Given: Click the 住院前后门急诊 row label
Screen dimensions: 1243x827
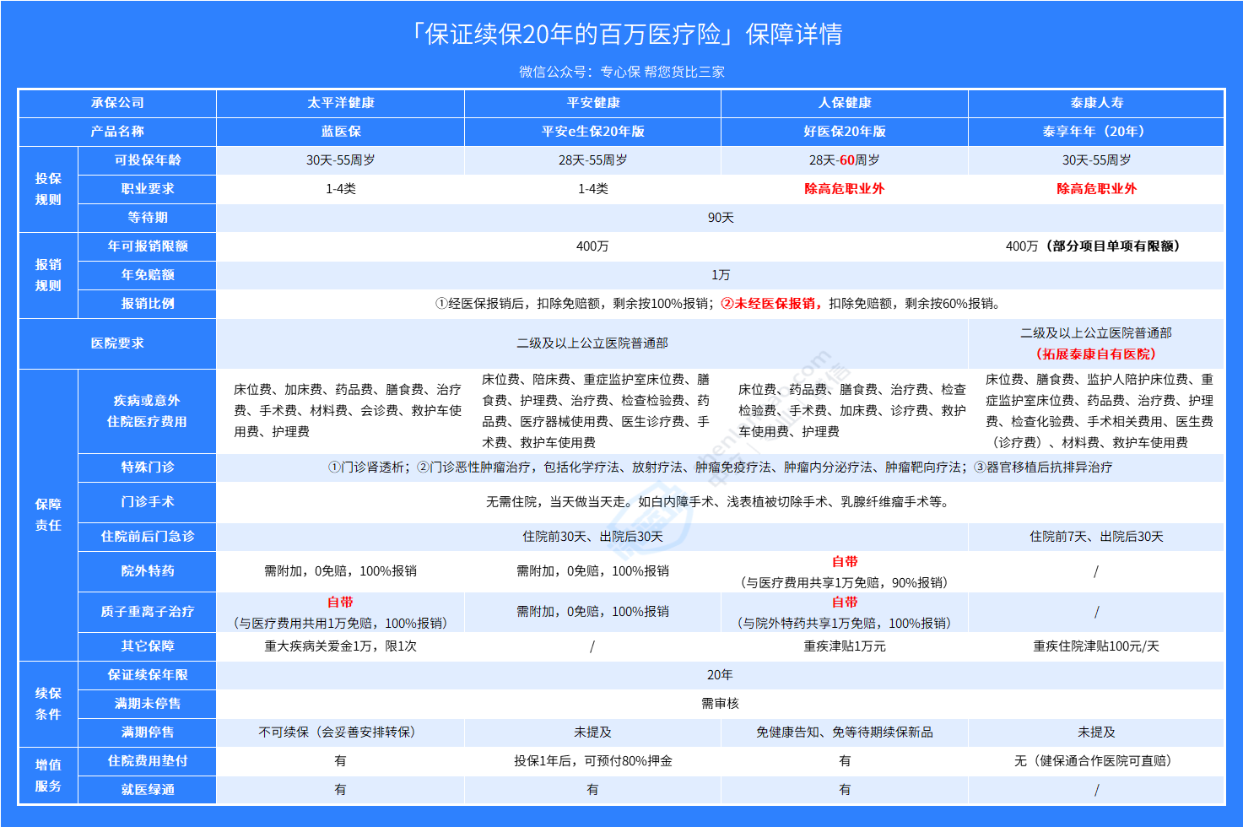Looking at the screenshot, I should click(x=148, y=537).
